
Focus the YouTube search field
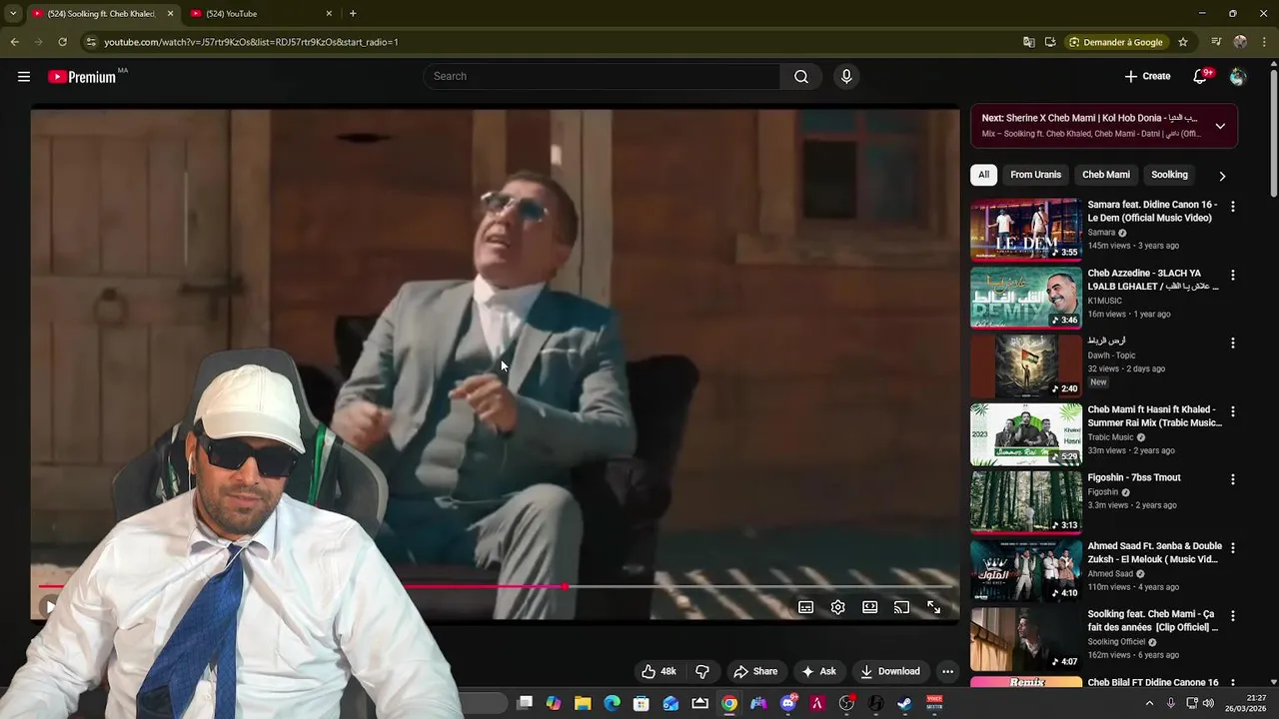point(602,76)
